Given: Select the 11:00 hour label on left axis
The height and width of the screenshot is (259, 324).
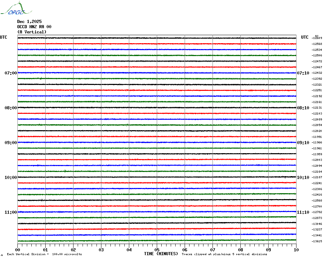Looking at the screenshot, I should 10,212.
